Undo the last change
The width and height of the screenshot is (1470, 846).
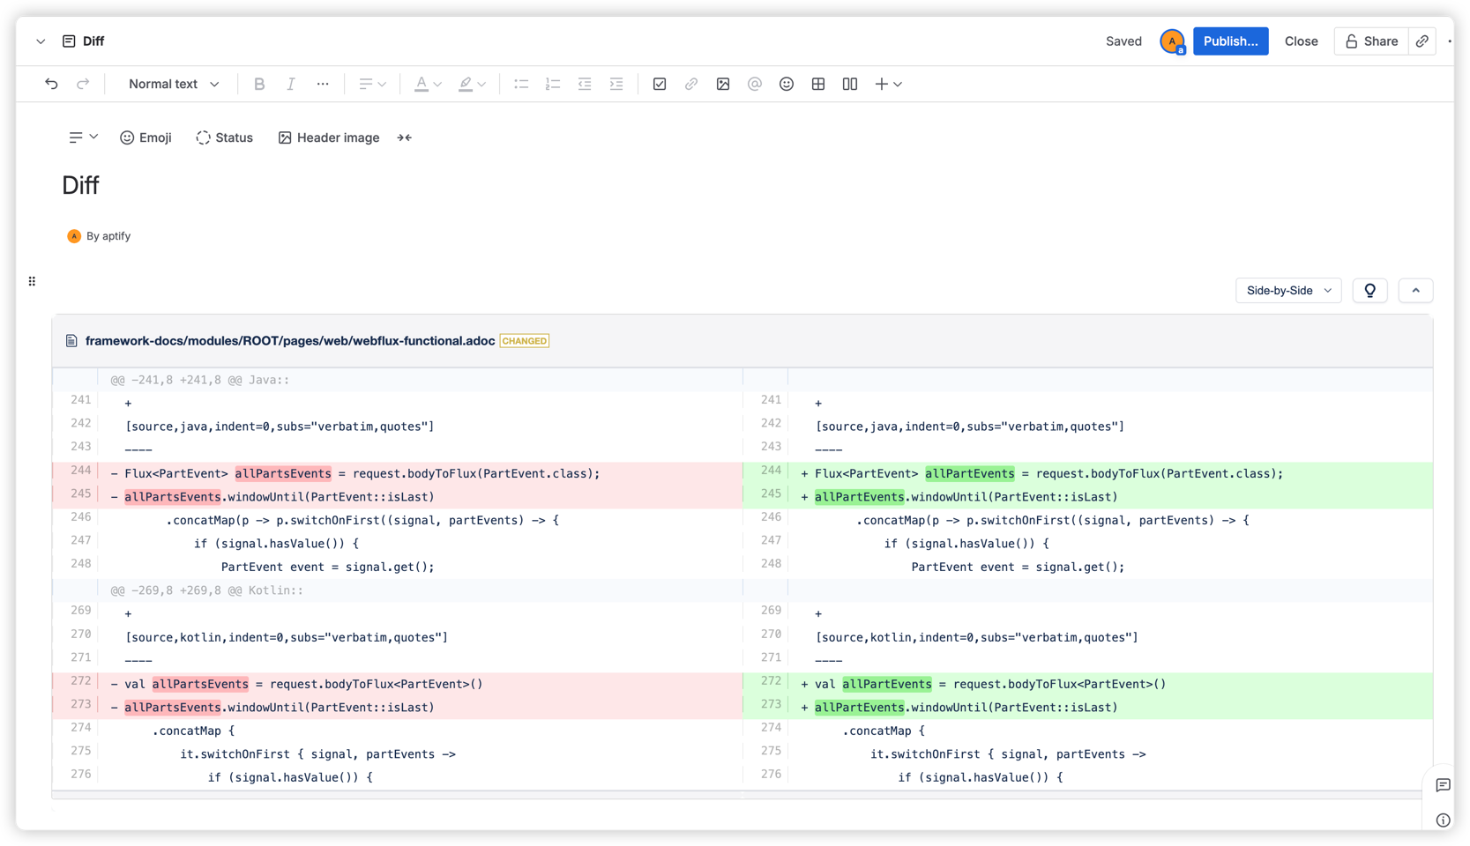(50, 84)
